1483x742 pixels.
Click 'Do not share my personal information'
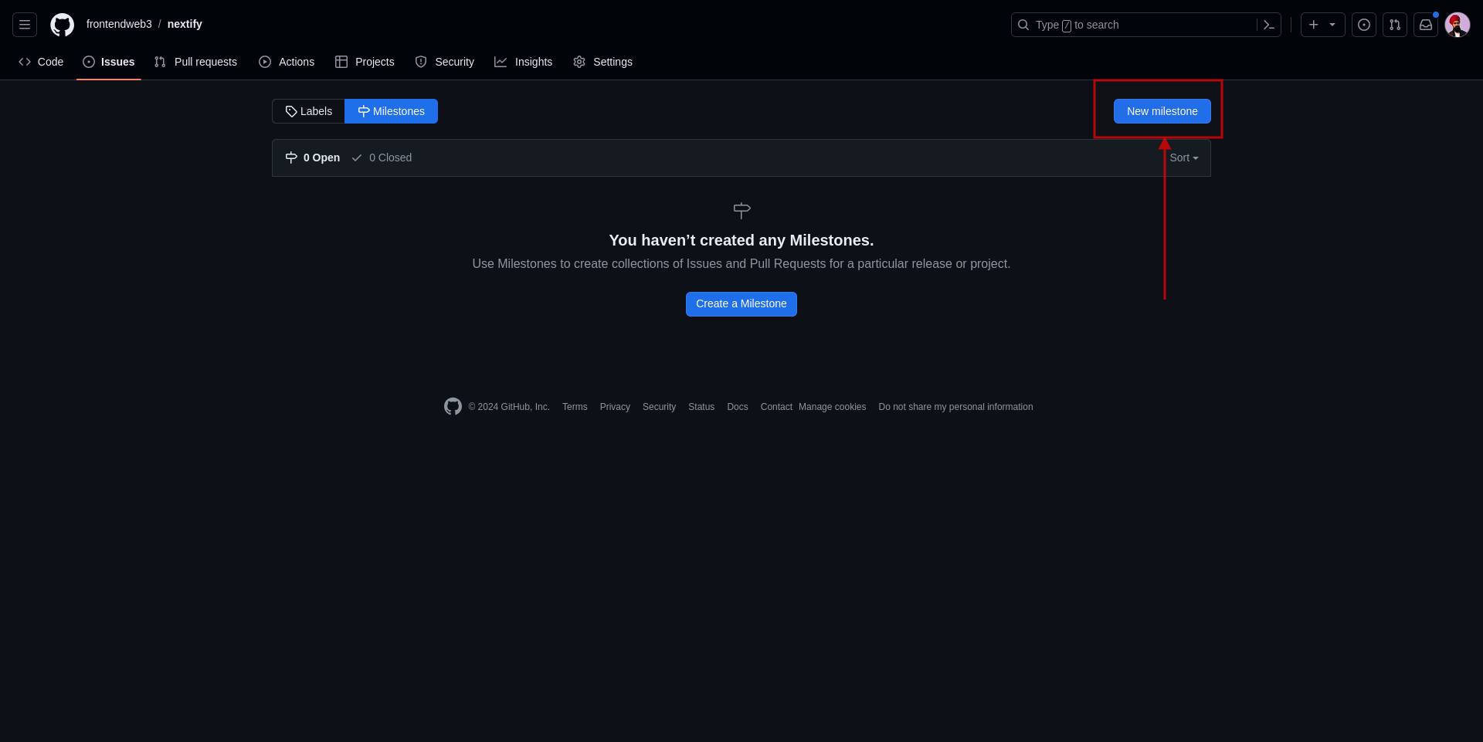[955, 407]
